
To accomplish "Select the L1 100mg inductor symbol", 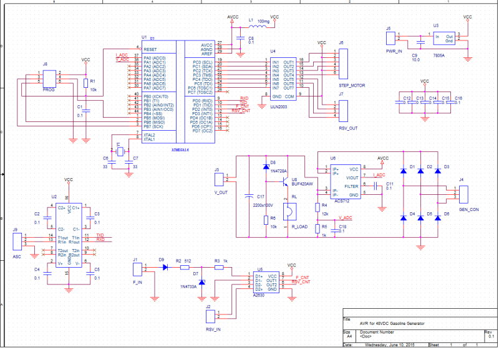I will [x=251, y=26].
